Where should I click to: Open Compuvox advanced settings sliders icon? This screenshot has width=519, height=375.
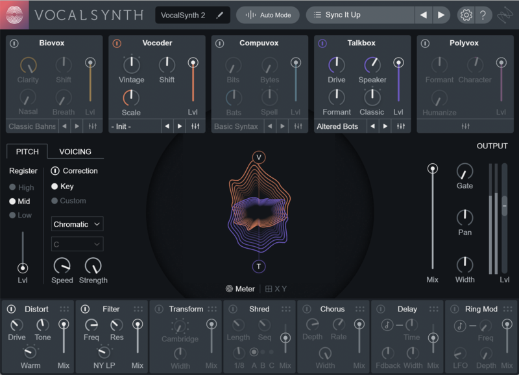point(298,126)
